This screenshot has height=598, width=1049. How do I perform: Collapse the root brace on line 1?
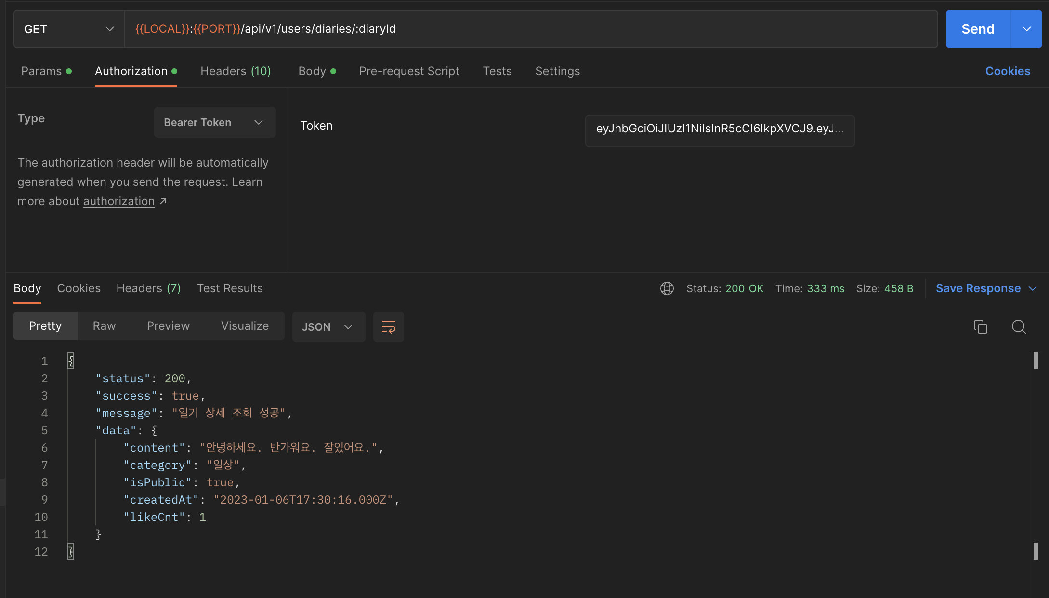coord(71,361)
